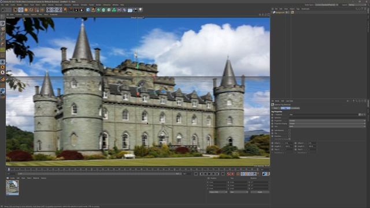Click the Play Forwards button
This screenshot has height=208, width=370.
[x=209, y=174]
